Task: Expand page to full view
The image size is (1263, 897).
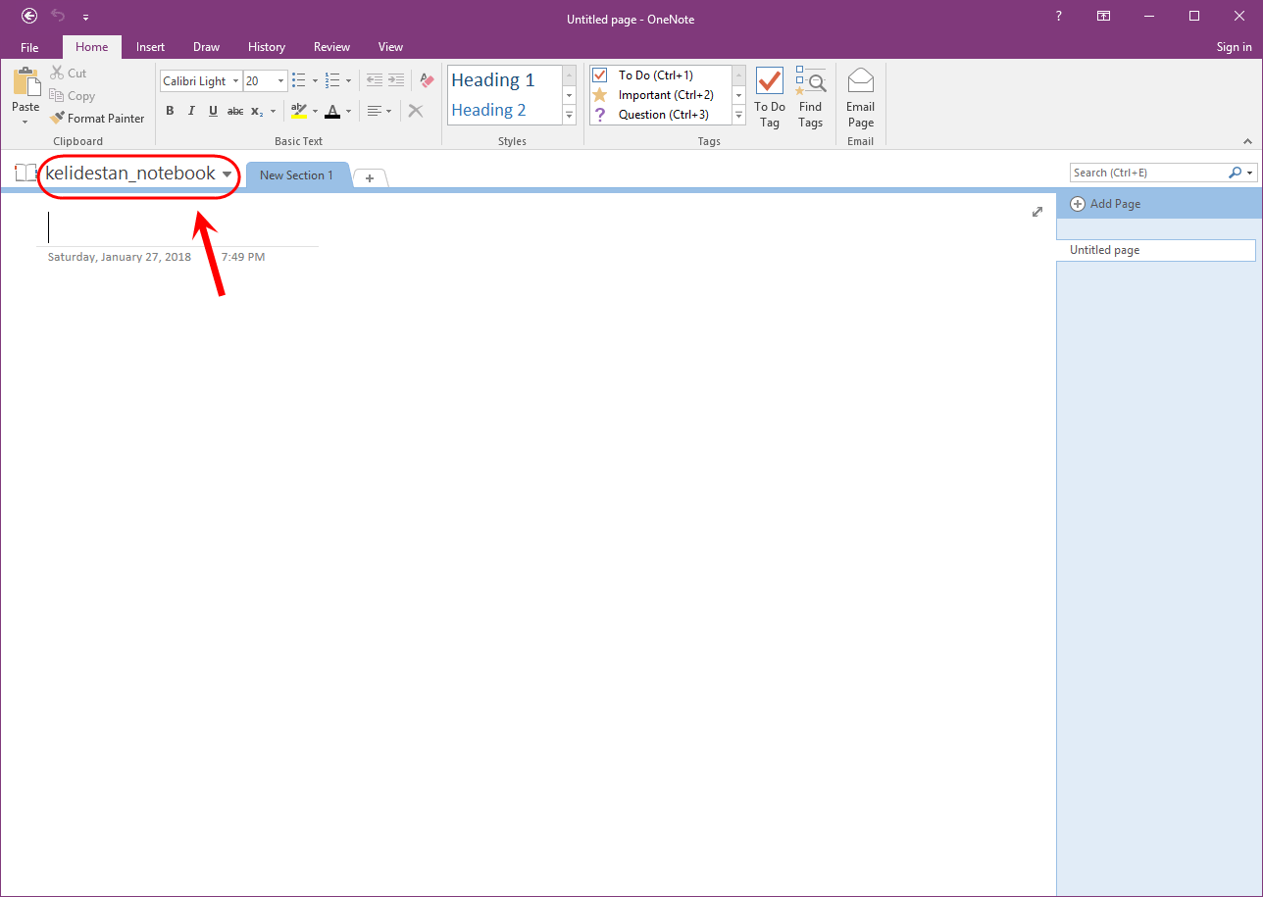Action: coord(1037,212)
